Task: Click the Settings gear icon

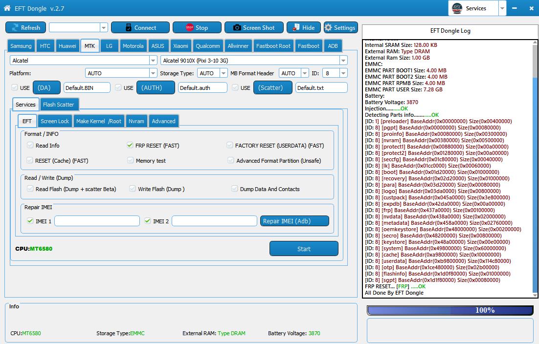Action: pyautogui.click(x=328, y=27)
